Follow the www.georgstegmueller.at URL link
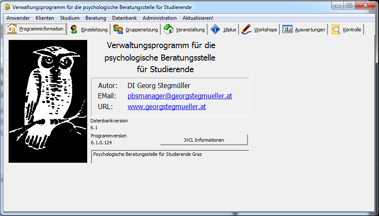The height and width of the screenshot is (216, 379). [x=166, y=106]
